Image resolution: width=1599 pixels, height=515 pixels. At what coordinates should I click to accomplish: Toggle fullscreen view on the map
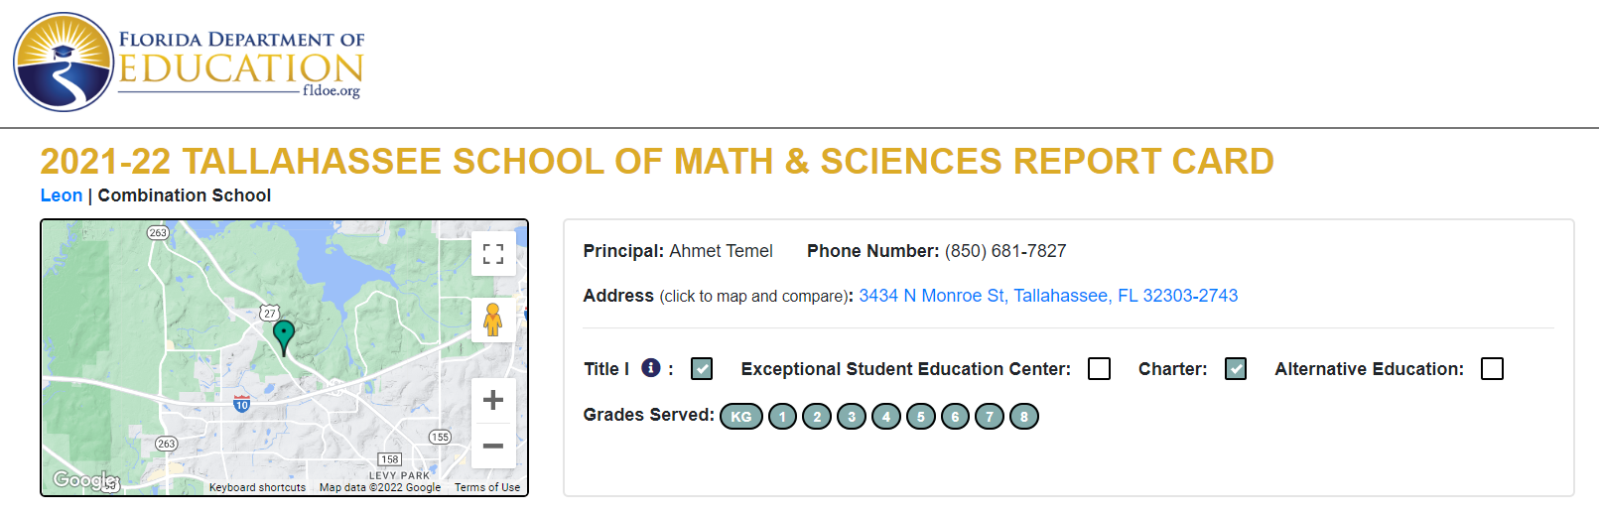pos(493,253)
